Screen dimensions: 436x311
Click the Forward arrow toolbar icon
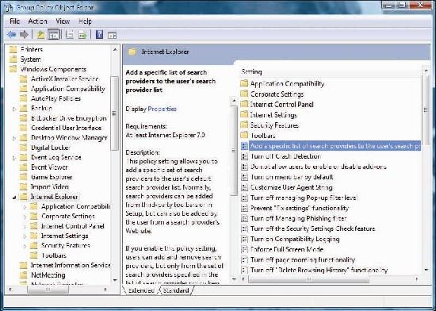click(x=25, y=35)
